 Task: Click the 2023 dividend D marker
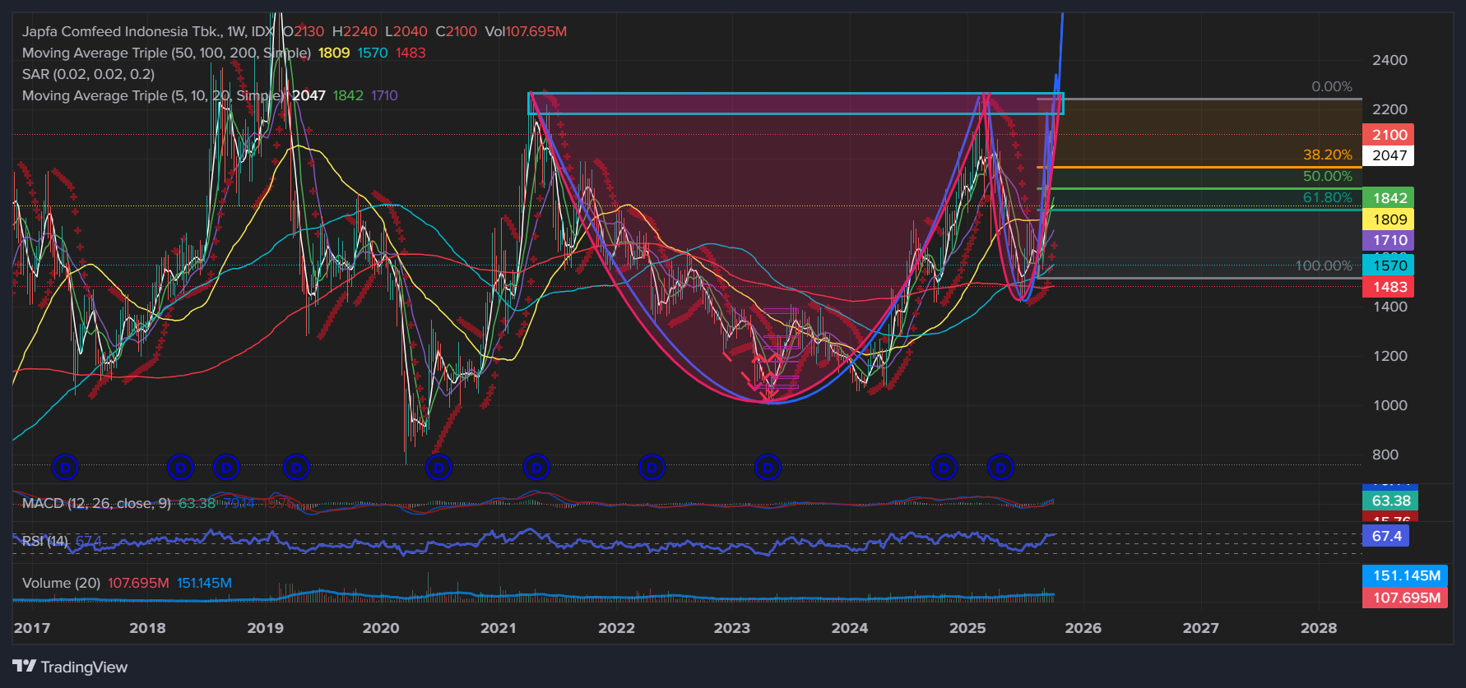[x=768, y=468]
